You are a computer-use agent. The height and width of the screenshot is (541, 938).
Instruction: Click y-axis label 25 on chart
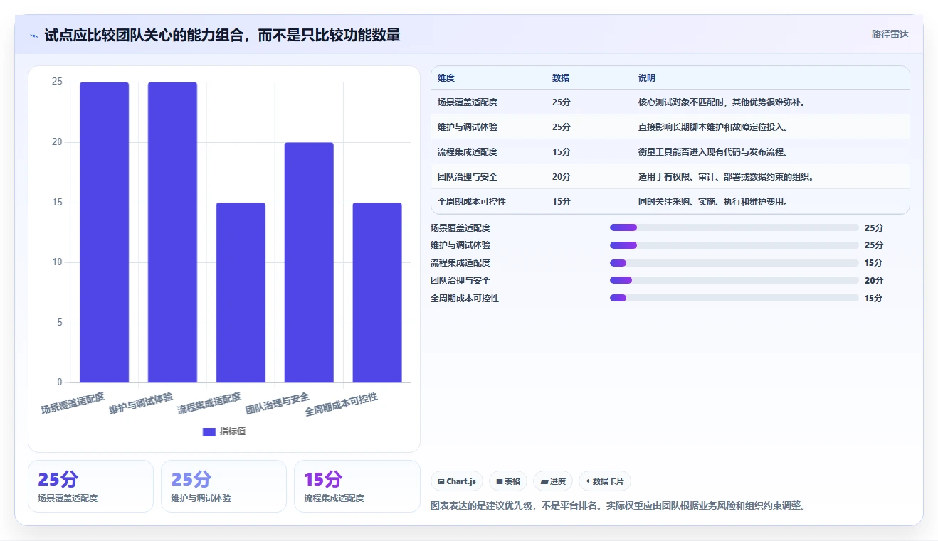[x=57, y=82]
